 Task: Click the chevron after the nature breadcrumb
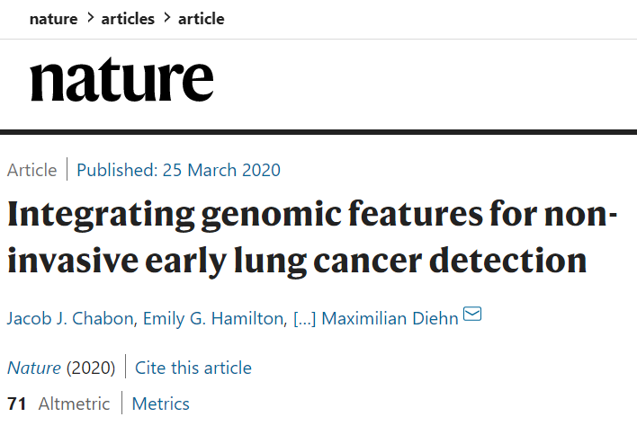pyautogui.click(x=90, y=18)
